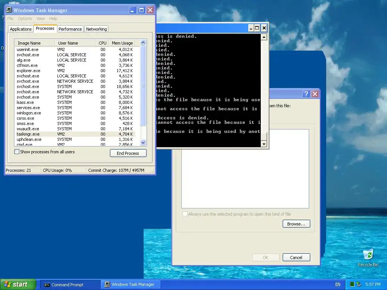387x290 pixels.
Task: Click the Task Manager title bar icon
Action: (x=9, y=10)
